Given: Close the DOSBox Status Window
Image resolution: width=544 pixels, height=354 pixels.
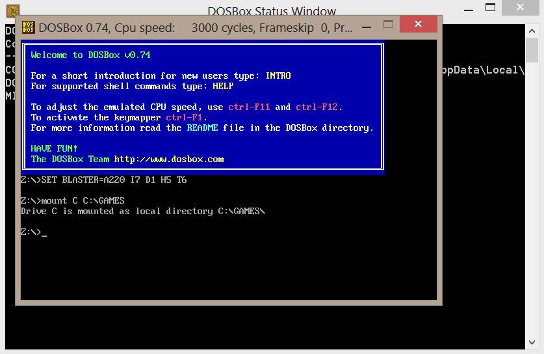Looking at the screenshot, I should pyautogui.click(x=520, y=7).
